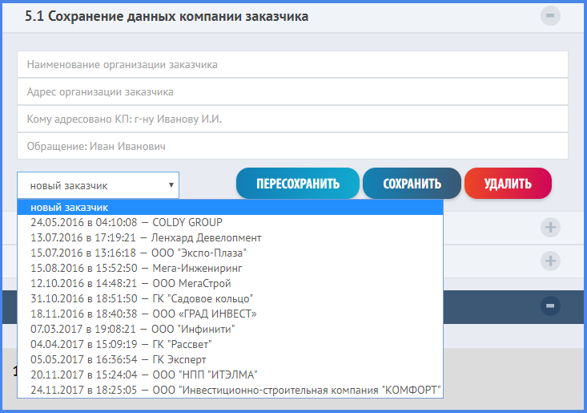Click the ПЕРЕСОХРАНИТЬ button
The width and height of the screenshot is (587, 413).
298,184
